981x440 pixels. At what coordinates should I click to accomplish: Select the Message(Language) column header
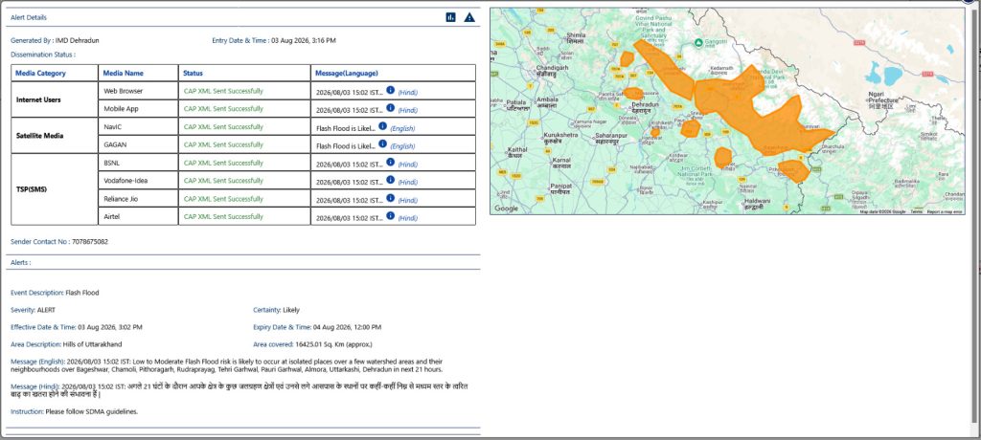pyautogui.click(x=393, y=73)
